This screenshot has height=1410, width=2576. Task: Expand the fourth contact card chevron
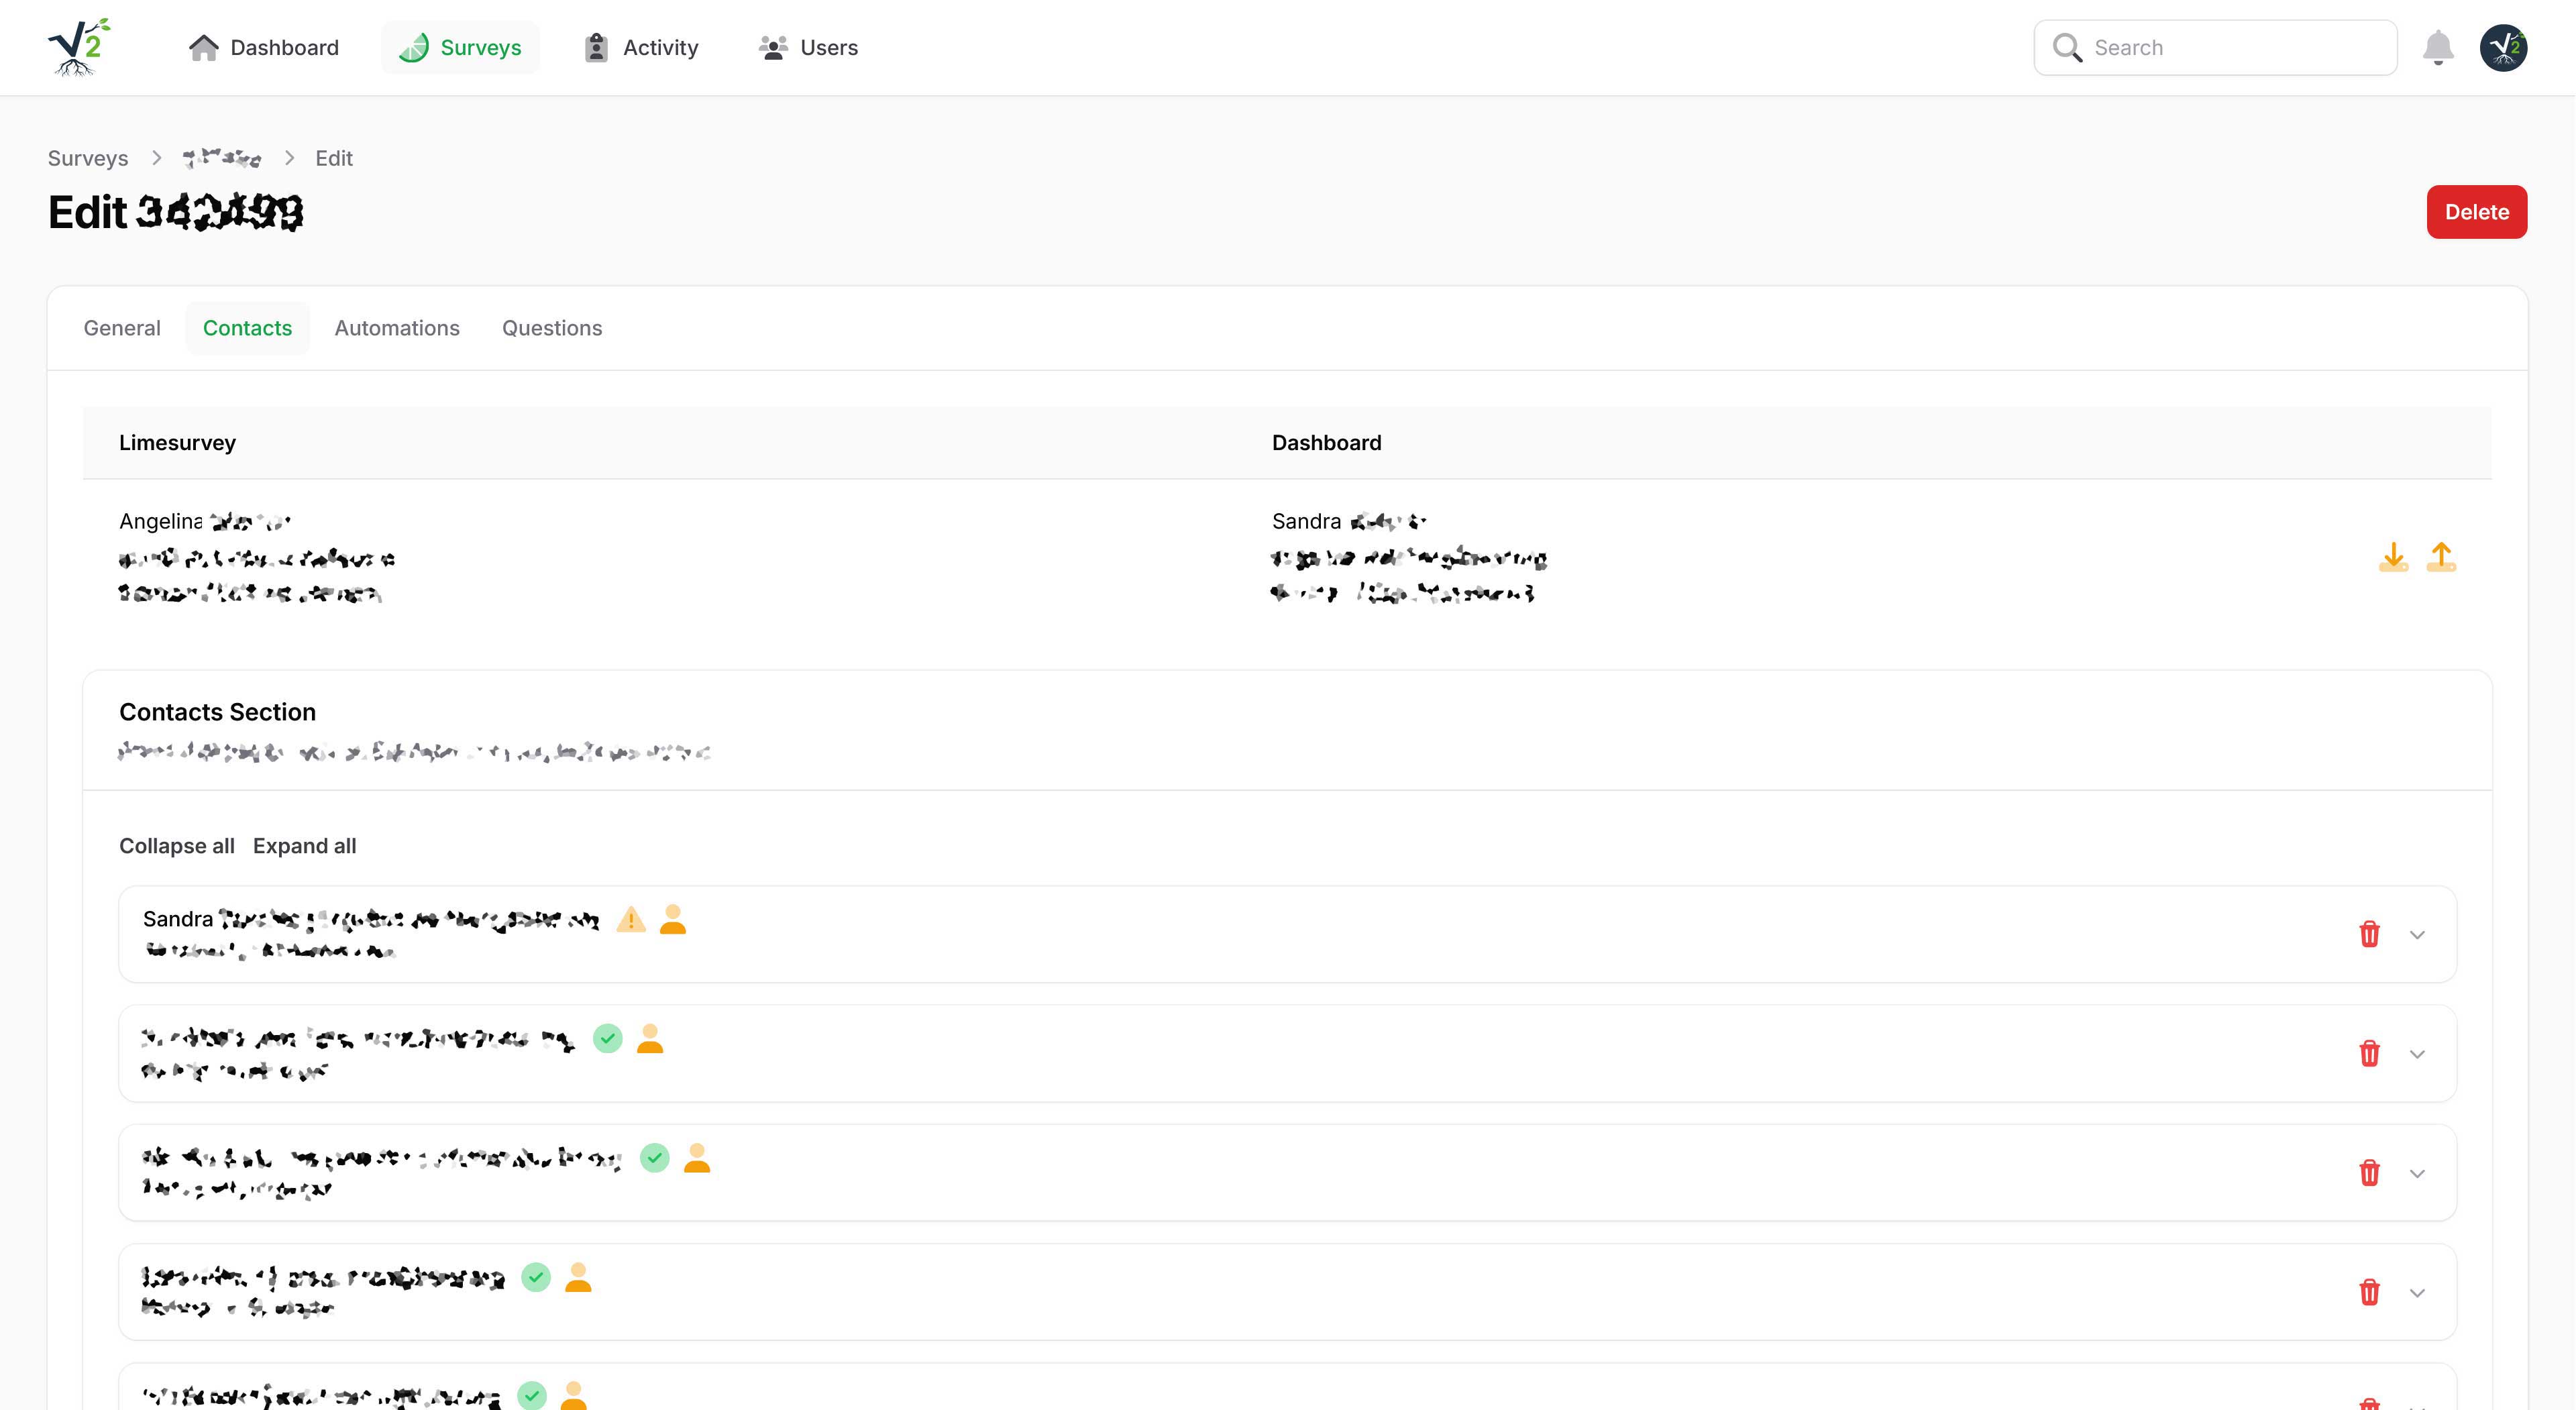(x=2417, y=1293)
